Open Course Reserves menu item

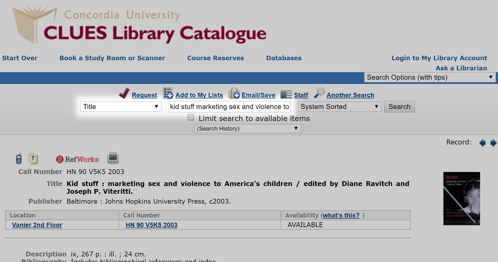(215, 58)
